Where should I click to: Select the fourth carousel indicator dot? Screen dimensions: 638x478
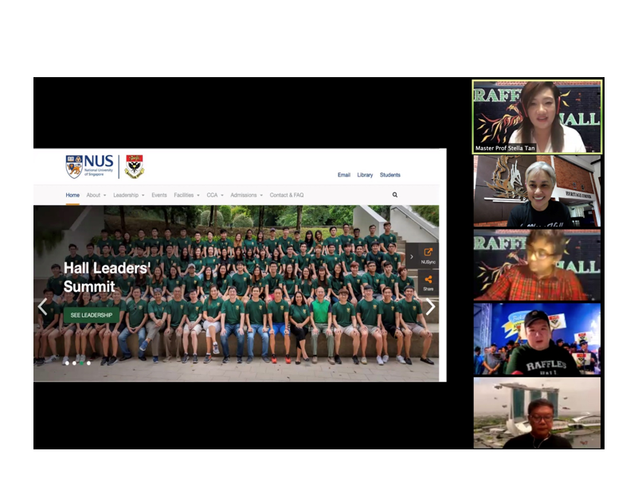pyautogui.click(x=88, y=363)
